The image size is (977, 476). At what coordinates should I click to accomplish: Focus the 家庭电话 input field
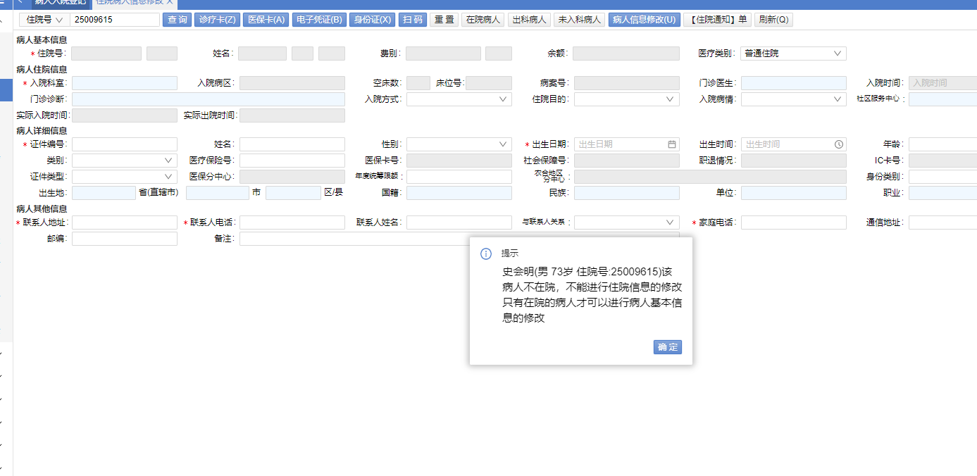tap(793, 223)
